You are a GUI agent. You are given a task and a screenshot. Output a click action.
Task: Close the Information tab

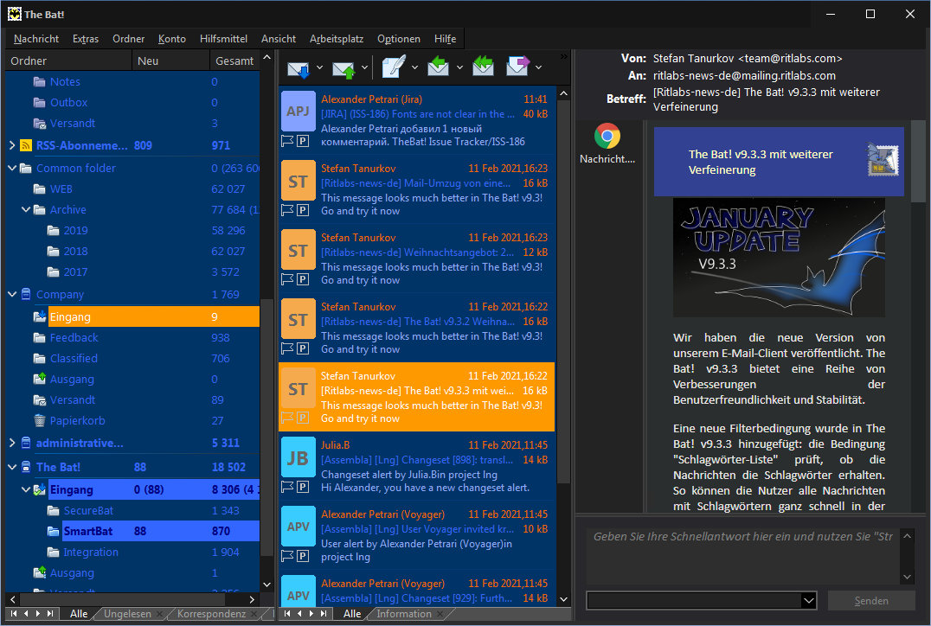click(x=440, y=614)
